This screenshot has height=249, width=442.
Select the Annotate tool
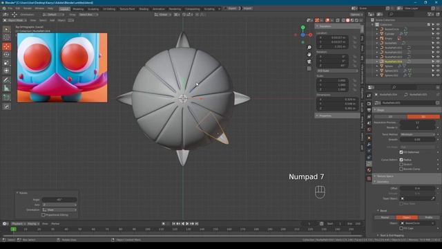click(x=6, y=80)
